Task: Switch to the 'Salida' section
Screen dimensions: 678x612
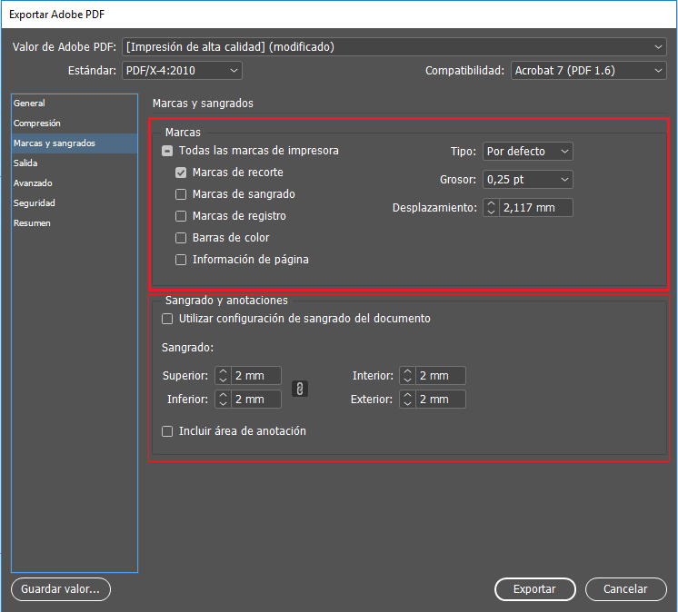Action: pyautogui.click(x=25, y=163)
